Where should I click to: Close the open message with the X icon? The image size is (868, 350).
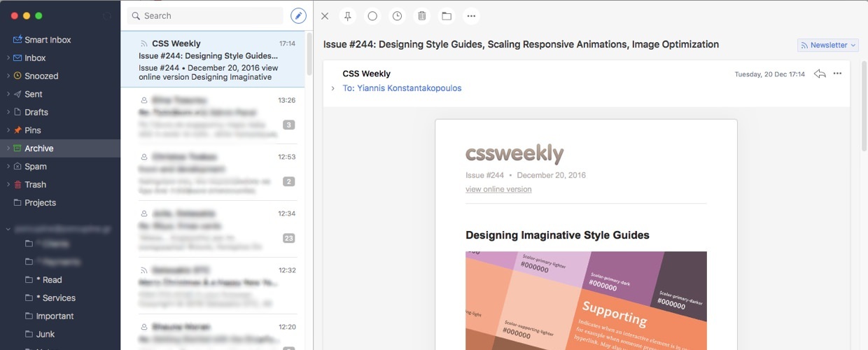click(x=325, y=15)
